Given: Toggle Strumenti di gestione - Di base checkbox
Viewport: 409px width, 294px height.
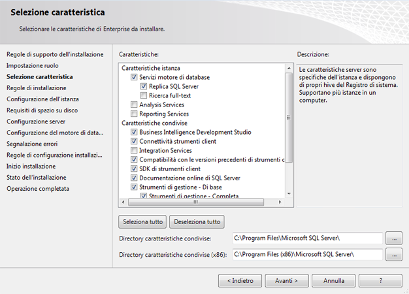Looking at the screenshot, I should [x=134, y=187].
